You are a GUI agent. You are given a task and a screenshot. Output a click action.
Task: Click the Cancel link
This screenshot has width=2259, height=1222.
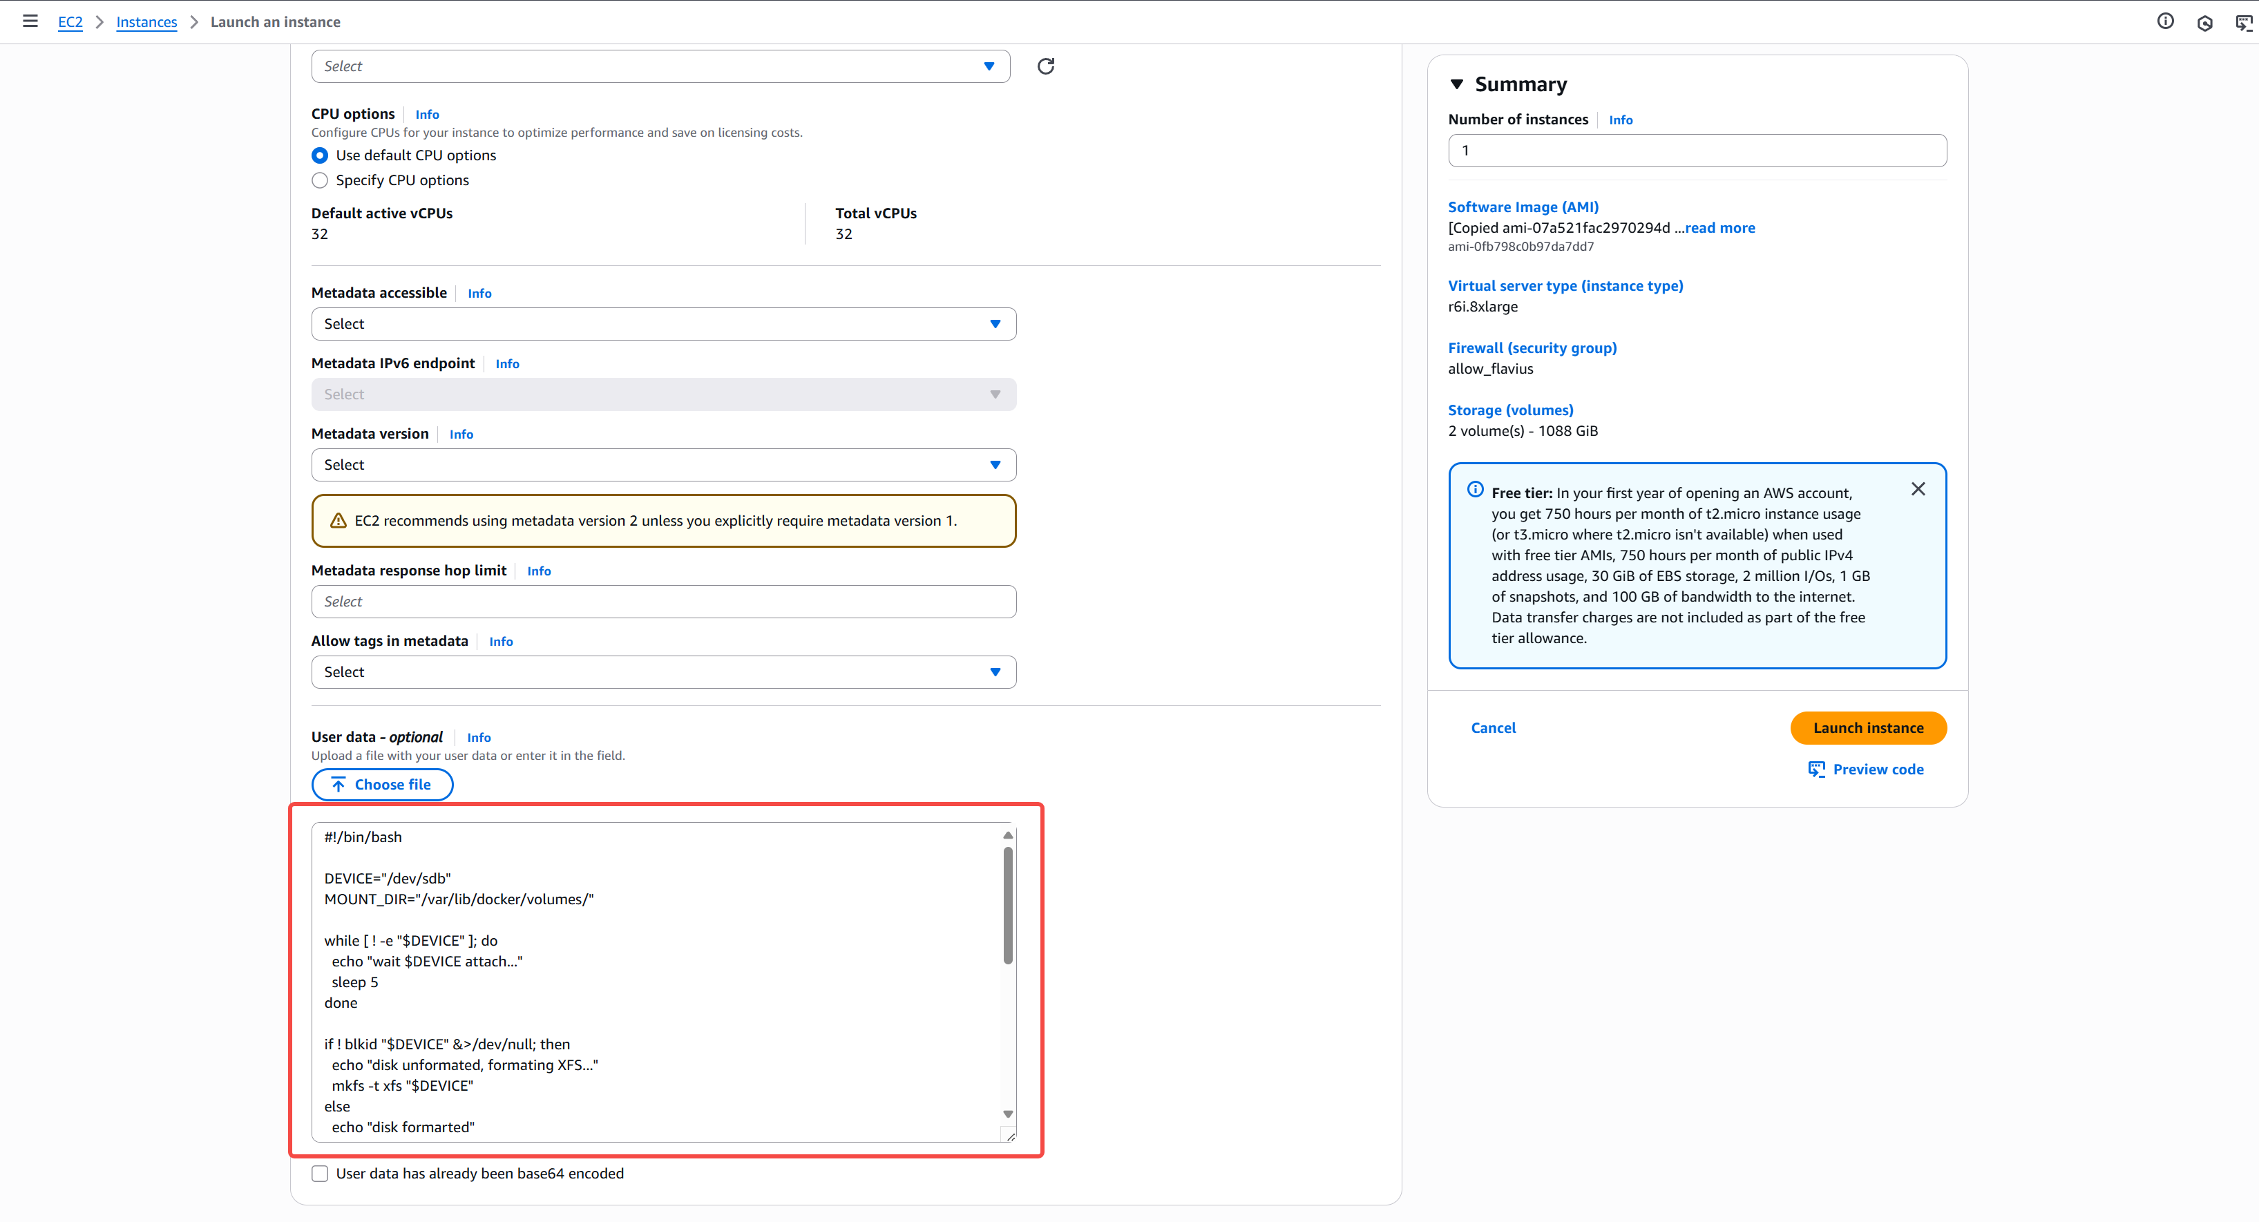(1493, 727)
